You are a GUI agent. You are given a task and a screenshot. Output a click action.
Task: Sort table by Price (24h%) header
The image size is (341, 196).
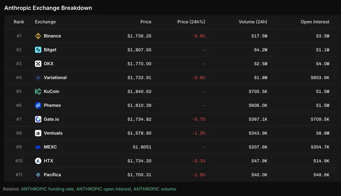coord(191,22)
